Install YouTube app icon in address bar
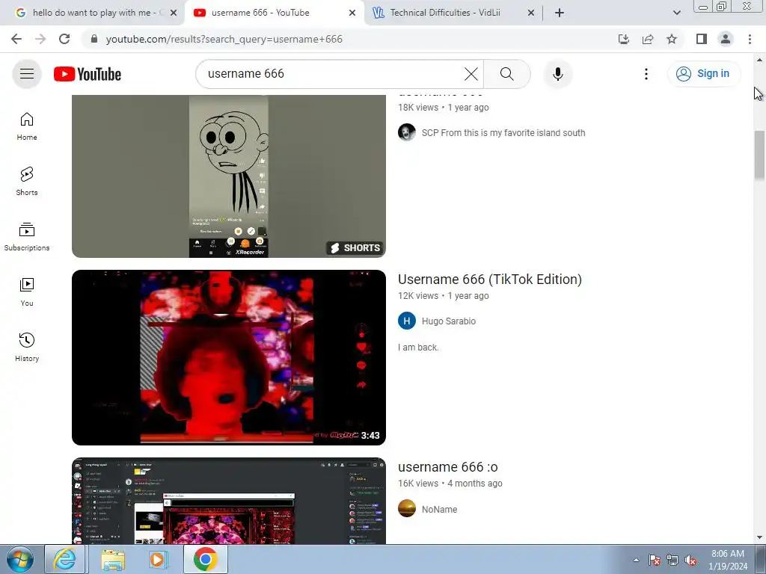Screen dimensions: 766x574 click(624, 39)
